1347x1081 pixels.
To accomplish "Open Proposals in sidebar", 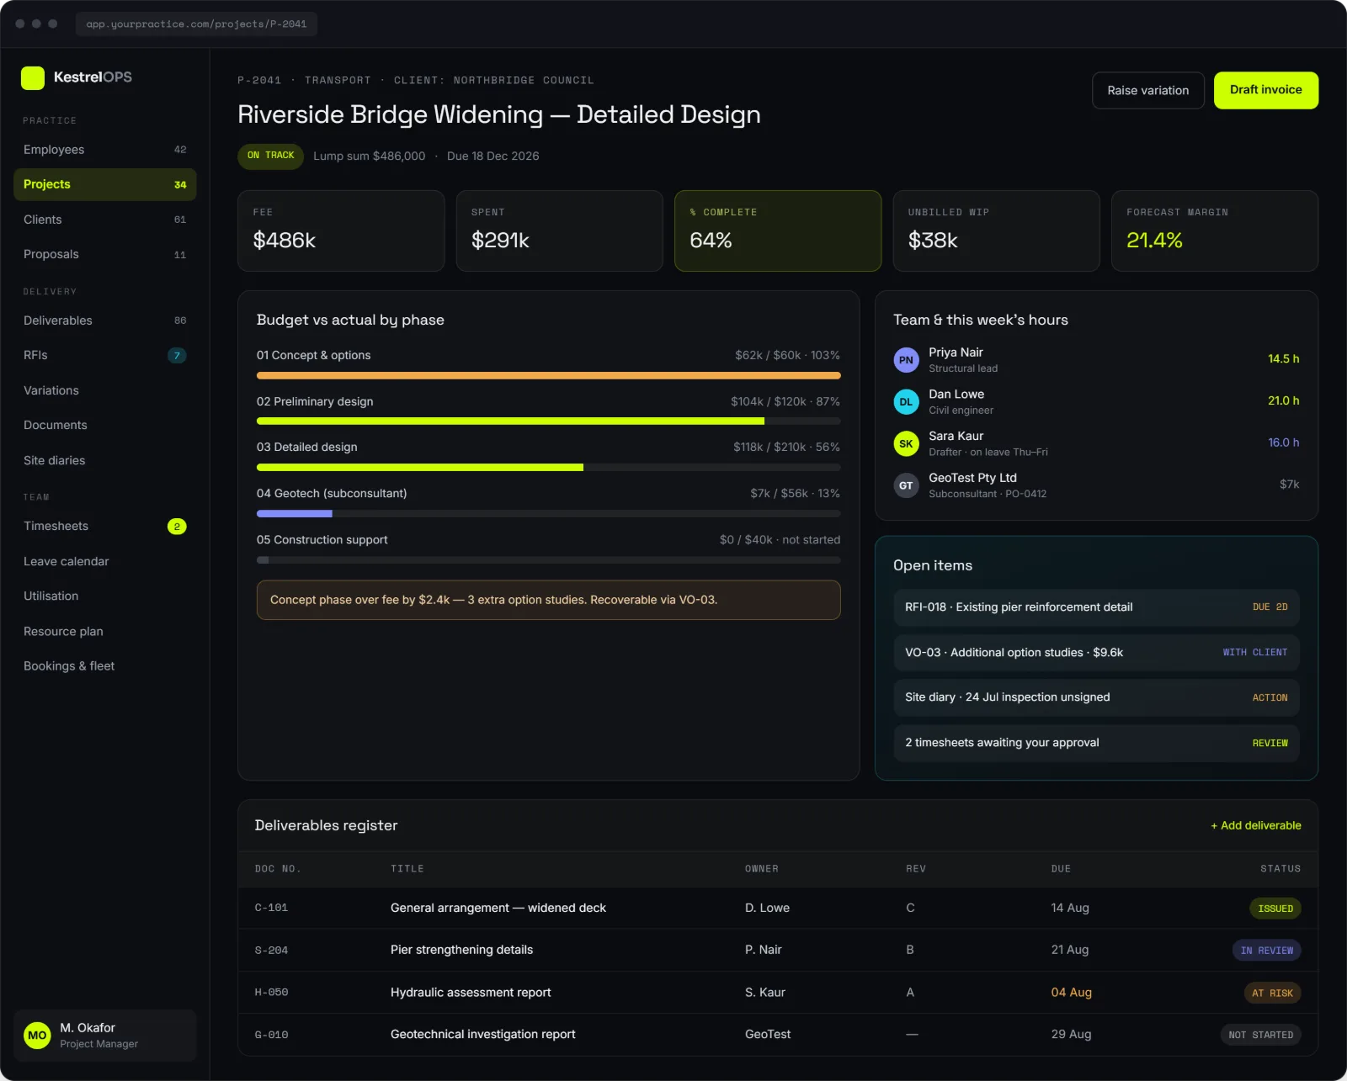I will point(104,254).
